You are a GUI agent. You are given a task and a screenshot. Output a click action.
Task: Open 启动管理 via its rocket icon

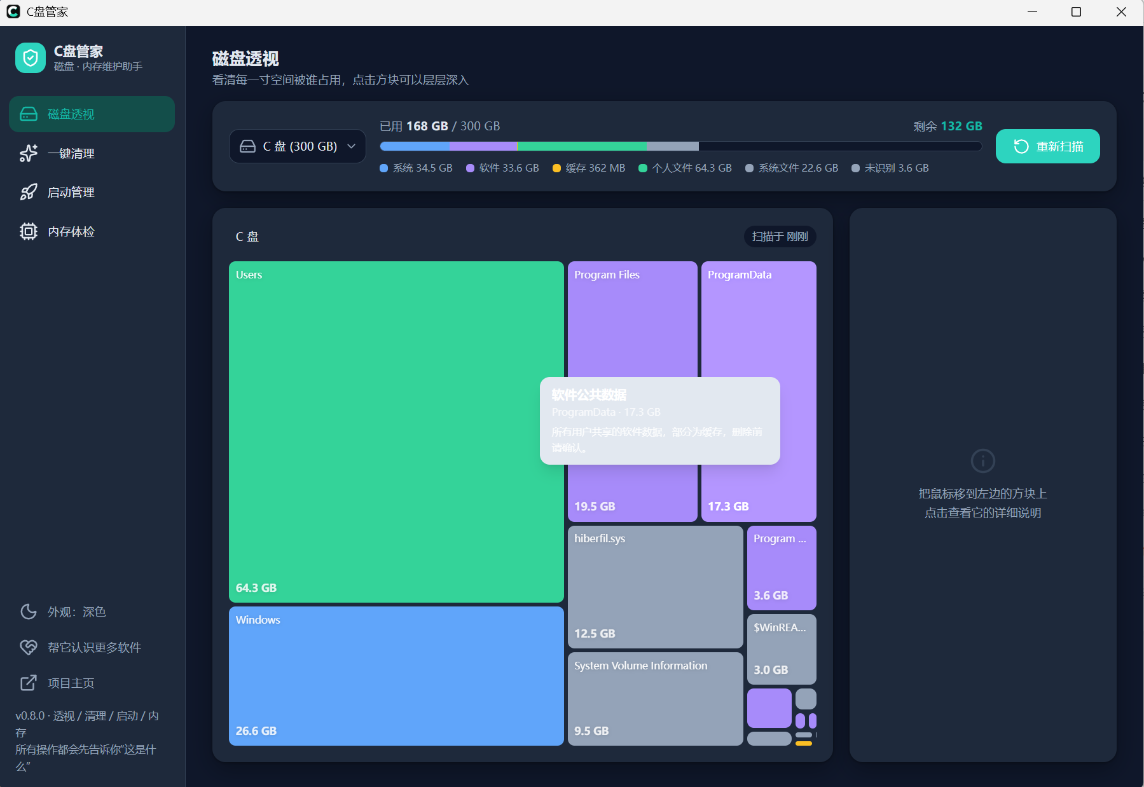click(x=29, y=192)
